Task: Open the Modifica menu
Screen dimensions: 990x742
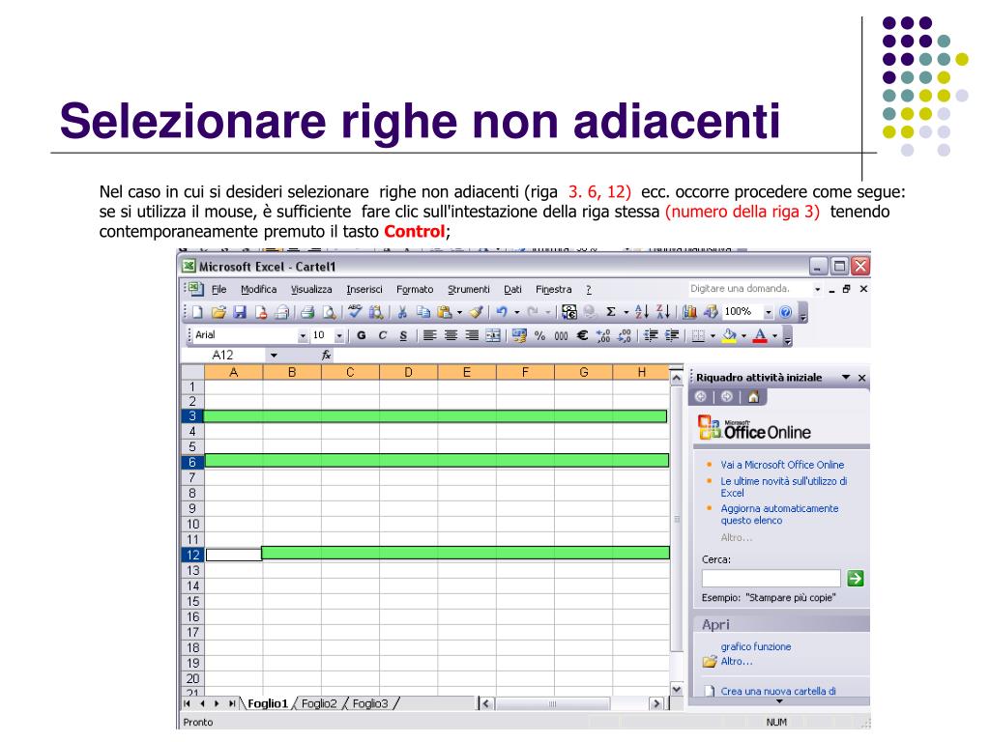Action: point(259,289)
